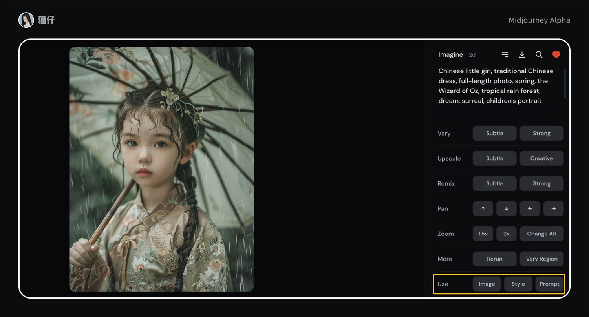Download the image with the download icon
Screen dimensions: 589x317
(522, 55)
